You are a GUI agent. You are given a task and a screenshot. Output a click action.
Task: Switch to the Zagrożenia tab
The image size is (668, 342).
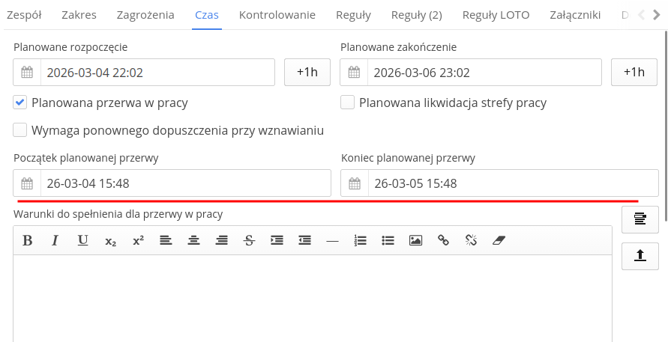pyautogui.click(x=145, y=14)
